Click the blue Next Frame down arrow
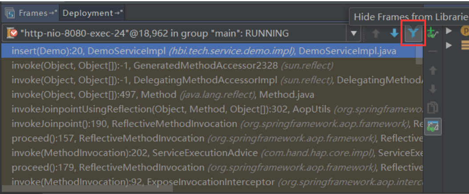Screen dimensions: 469x194 click(x=395, y=33)
